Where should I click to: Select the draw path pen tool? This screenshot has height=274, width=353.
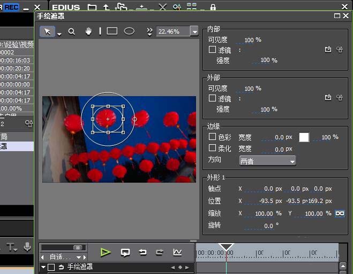100,31
